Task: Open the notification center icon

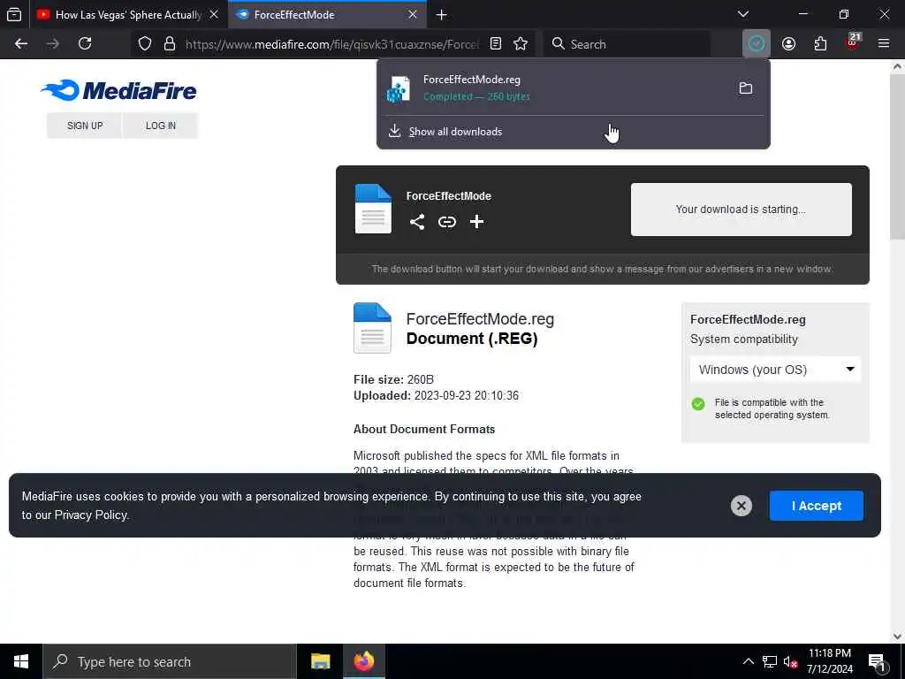Action: [x=878, y=661]
